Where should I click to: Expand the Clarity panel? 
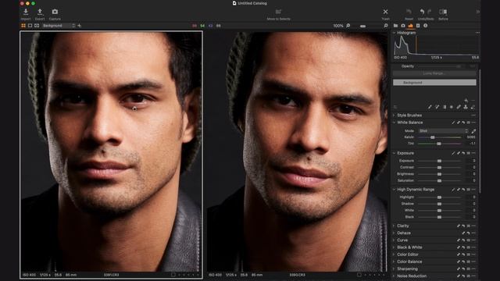point(394,226)
